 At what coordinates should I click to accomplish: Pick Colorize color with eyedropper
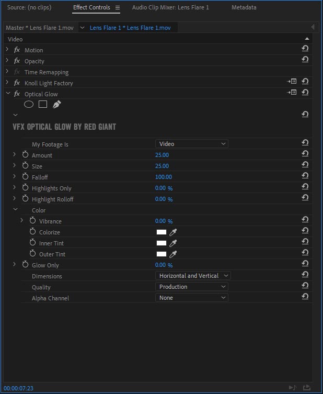coord(173,232)
